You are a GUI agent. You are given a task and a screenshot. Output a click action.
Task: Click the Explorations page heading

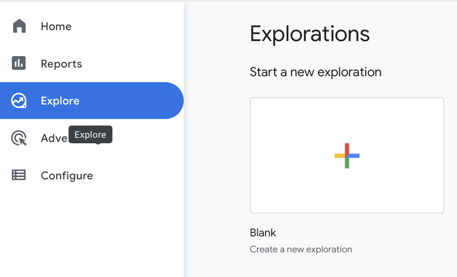point(309,34)
